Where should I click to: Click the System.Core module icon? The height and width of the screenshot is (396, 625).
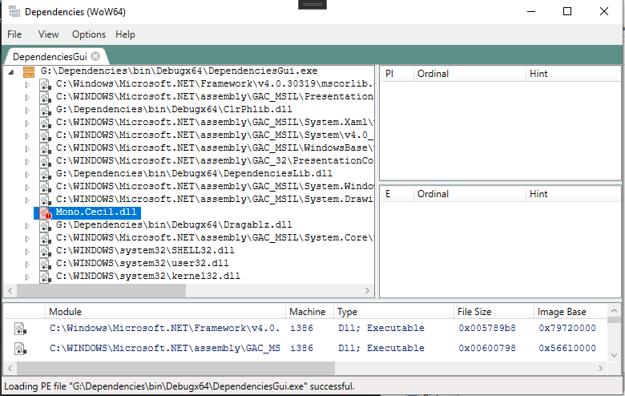(45, 238)
